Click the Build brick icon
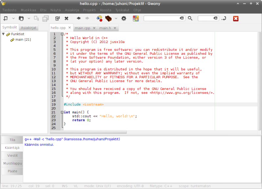Image resolution: width=262 pixels, height=189 pixels. click(109, 18)
